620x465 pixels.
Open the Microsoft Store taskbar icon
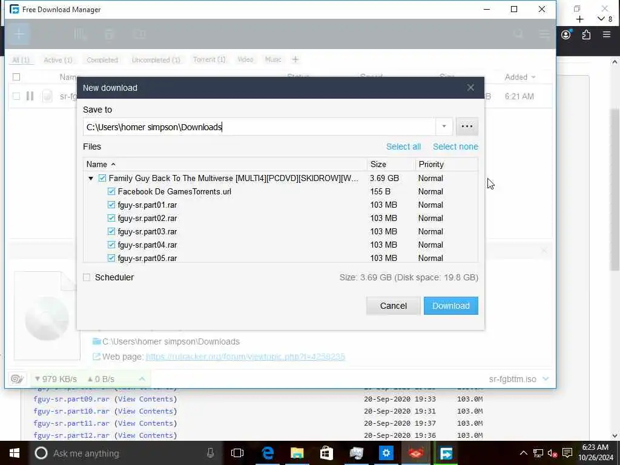click(x=326, y=453)
